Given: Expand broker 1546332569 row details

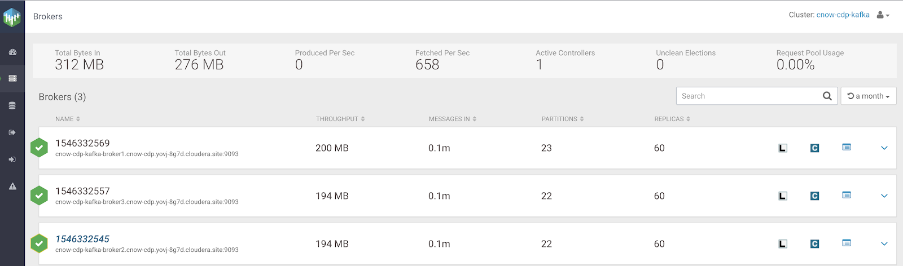Looking at the screenshot, I should point(884,148).
